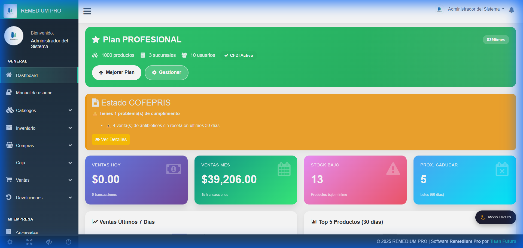Click the Remedium Pro logo in sidebar header
Viewport: 523px width, 248px height.
tap(10, 11)
